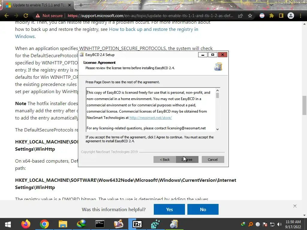This screenshot has height=230, width=307.
Task: Click the Not secure warning indicator
Action: [x=49, y=16]
